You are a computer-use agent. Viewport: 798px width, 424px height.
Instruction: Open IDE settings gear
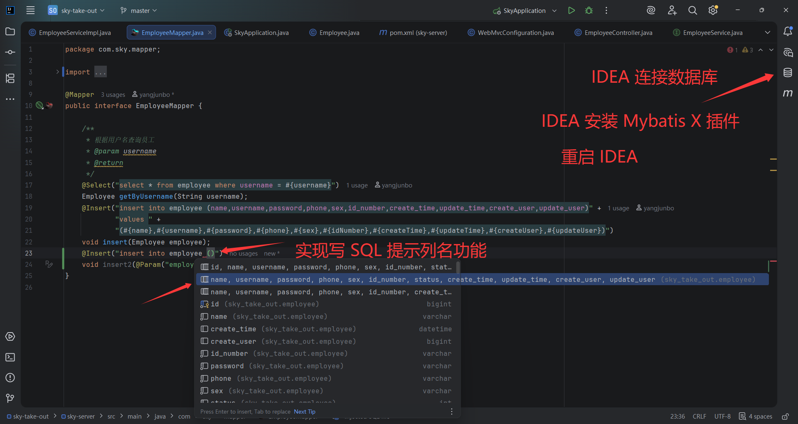click(x=713, y=10)
